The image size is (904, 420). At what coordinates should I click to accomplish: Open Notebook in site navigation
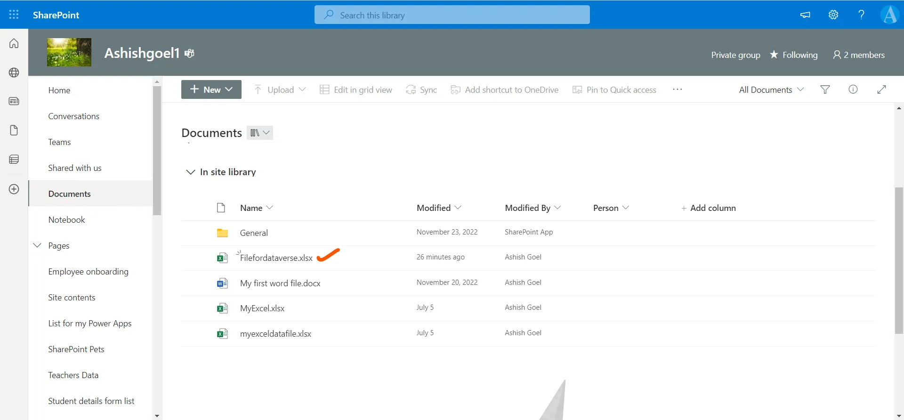66,219
